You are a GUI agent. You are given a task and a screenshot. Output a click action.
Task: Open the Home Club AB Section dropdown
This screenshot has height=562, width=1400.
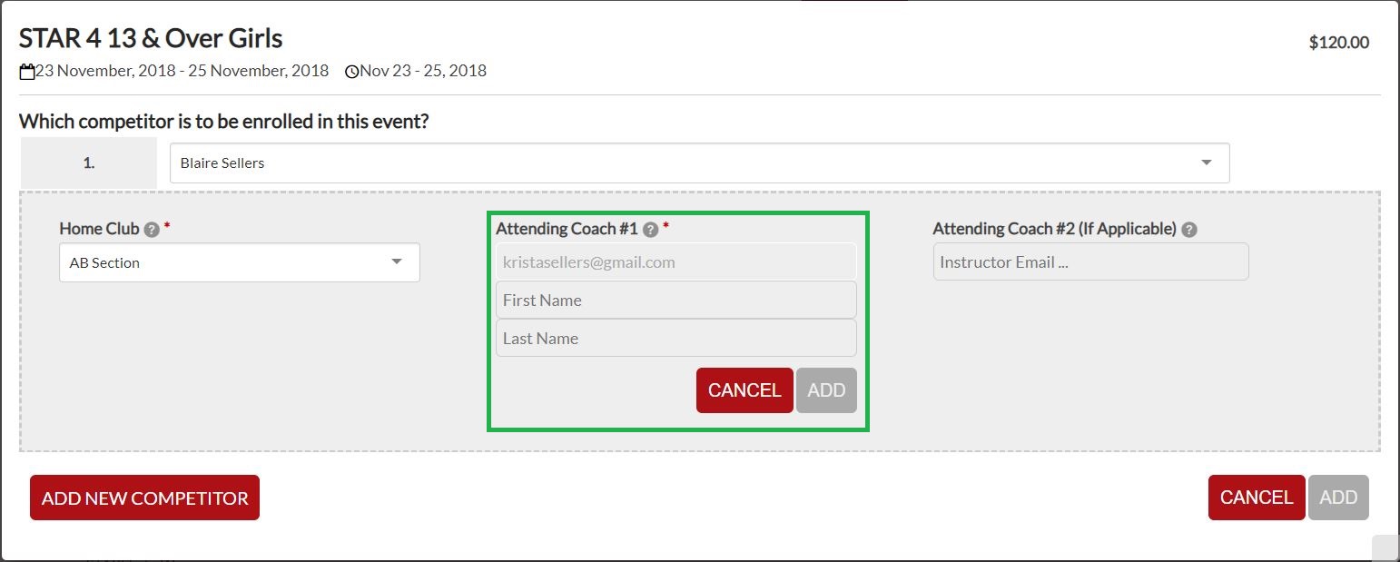click(x=240, y=262)
